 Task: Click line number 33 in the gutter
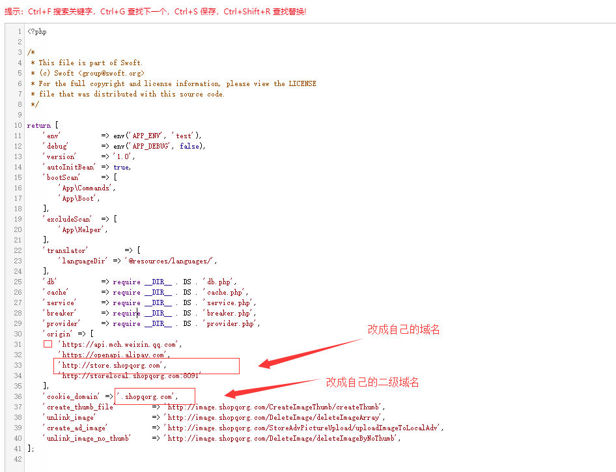coord(18,365)
